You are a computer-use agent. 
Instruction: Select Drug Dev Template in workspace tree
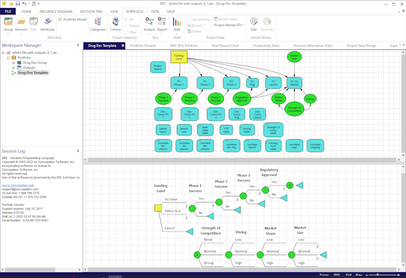click(33, 73)
